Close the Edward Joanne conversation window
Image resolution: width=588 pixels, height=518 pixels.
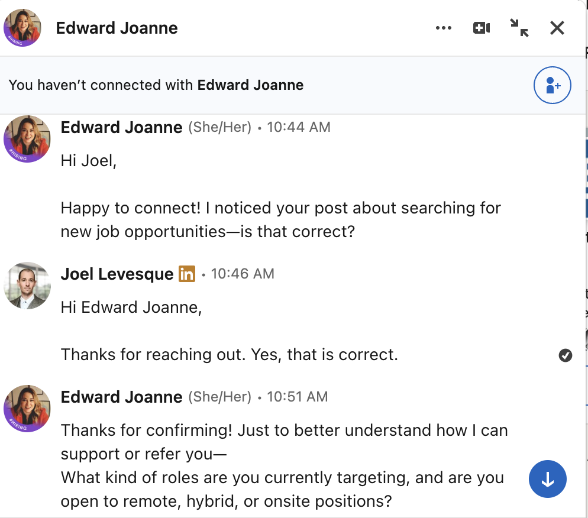tap(557, 28)
